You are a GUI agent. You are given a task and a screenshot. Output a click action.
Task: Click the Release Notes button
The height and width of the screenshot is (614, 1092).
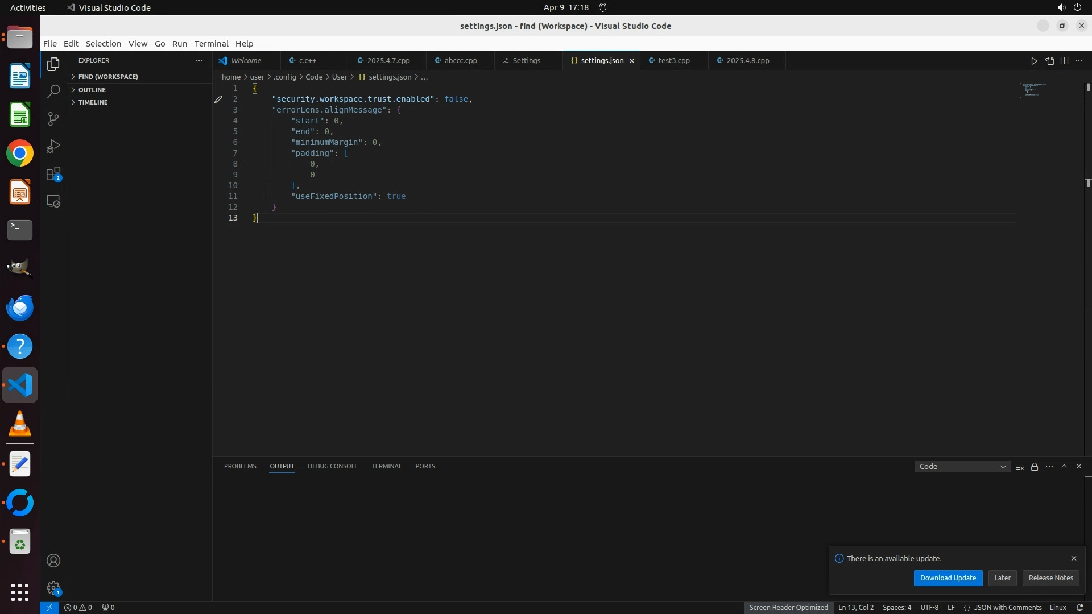pos(1050,578)
